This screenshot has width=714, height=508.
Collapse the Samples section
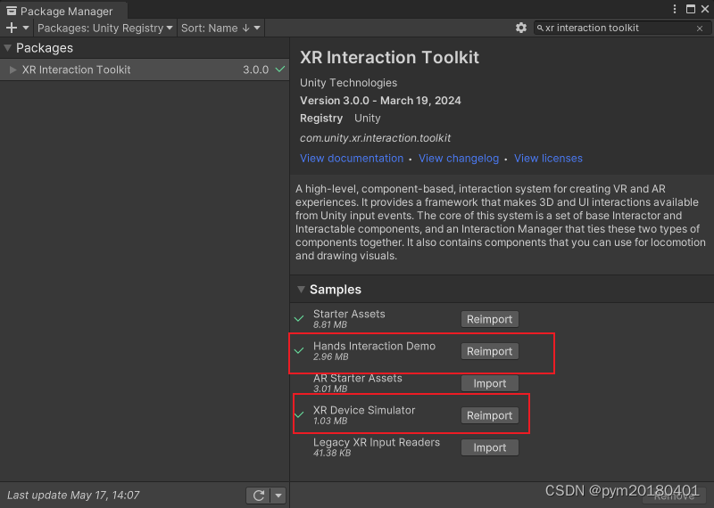301,290
